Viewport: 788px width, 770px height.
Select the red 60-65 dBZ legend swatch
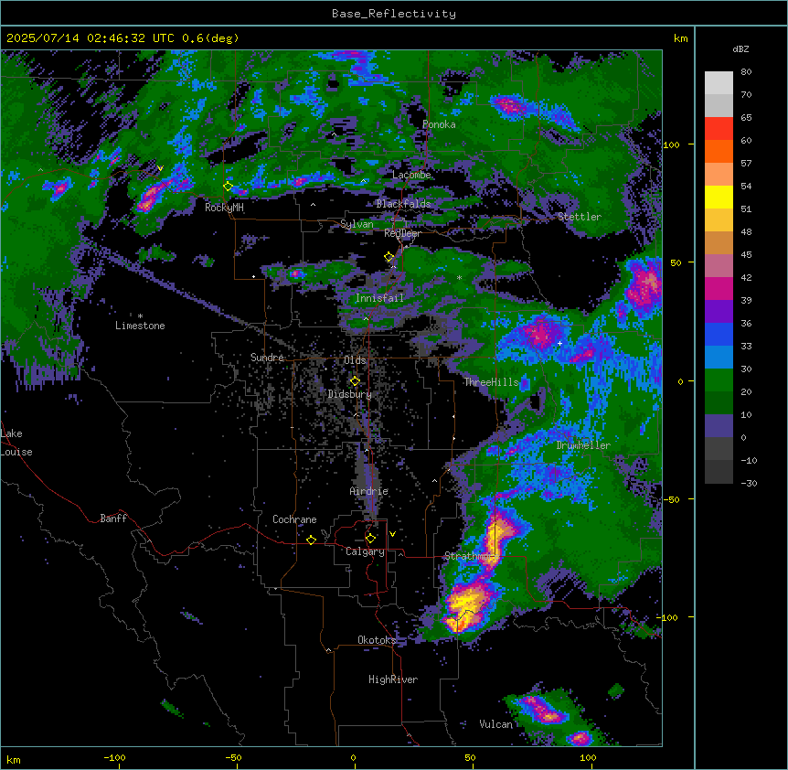point(719,129)
